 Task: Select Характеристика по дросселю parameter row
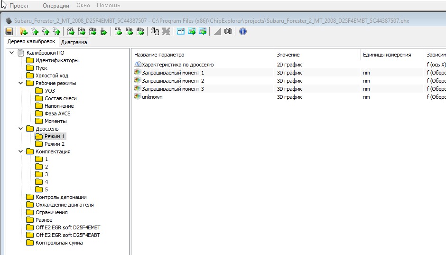point(177,65)
